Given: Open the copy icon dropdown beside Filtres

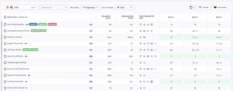Looking at the screenshot, I should (x=192, y=7).
